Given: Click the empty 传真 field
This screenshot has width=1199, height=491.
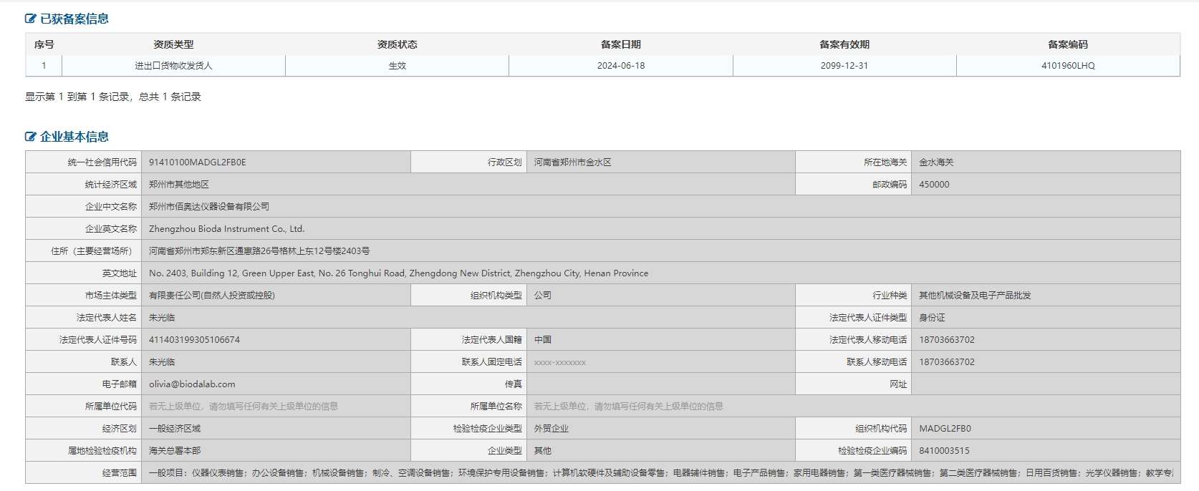Looking at the screenshot, I should (660, 384).
